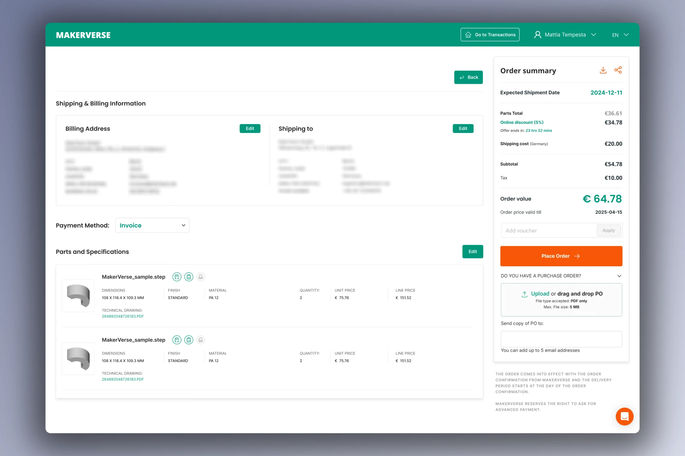Click the valid till date 2025-04-15
The height and width of the screenshot is (456, 685).
pos(608,212)
